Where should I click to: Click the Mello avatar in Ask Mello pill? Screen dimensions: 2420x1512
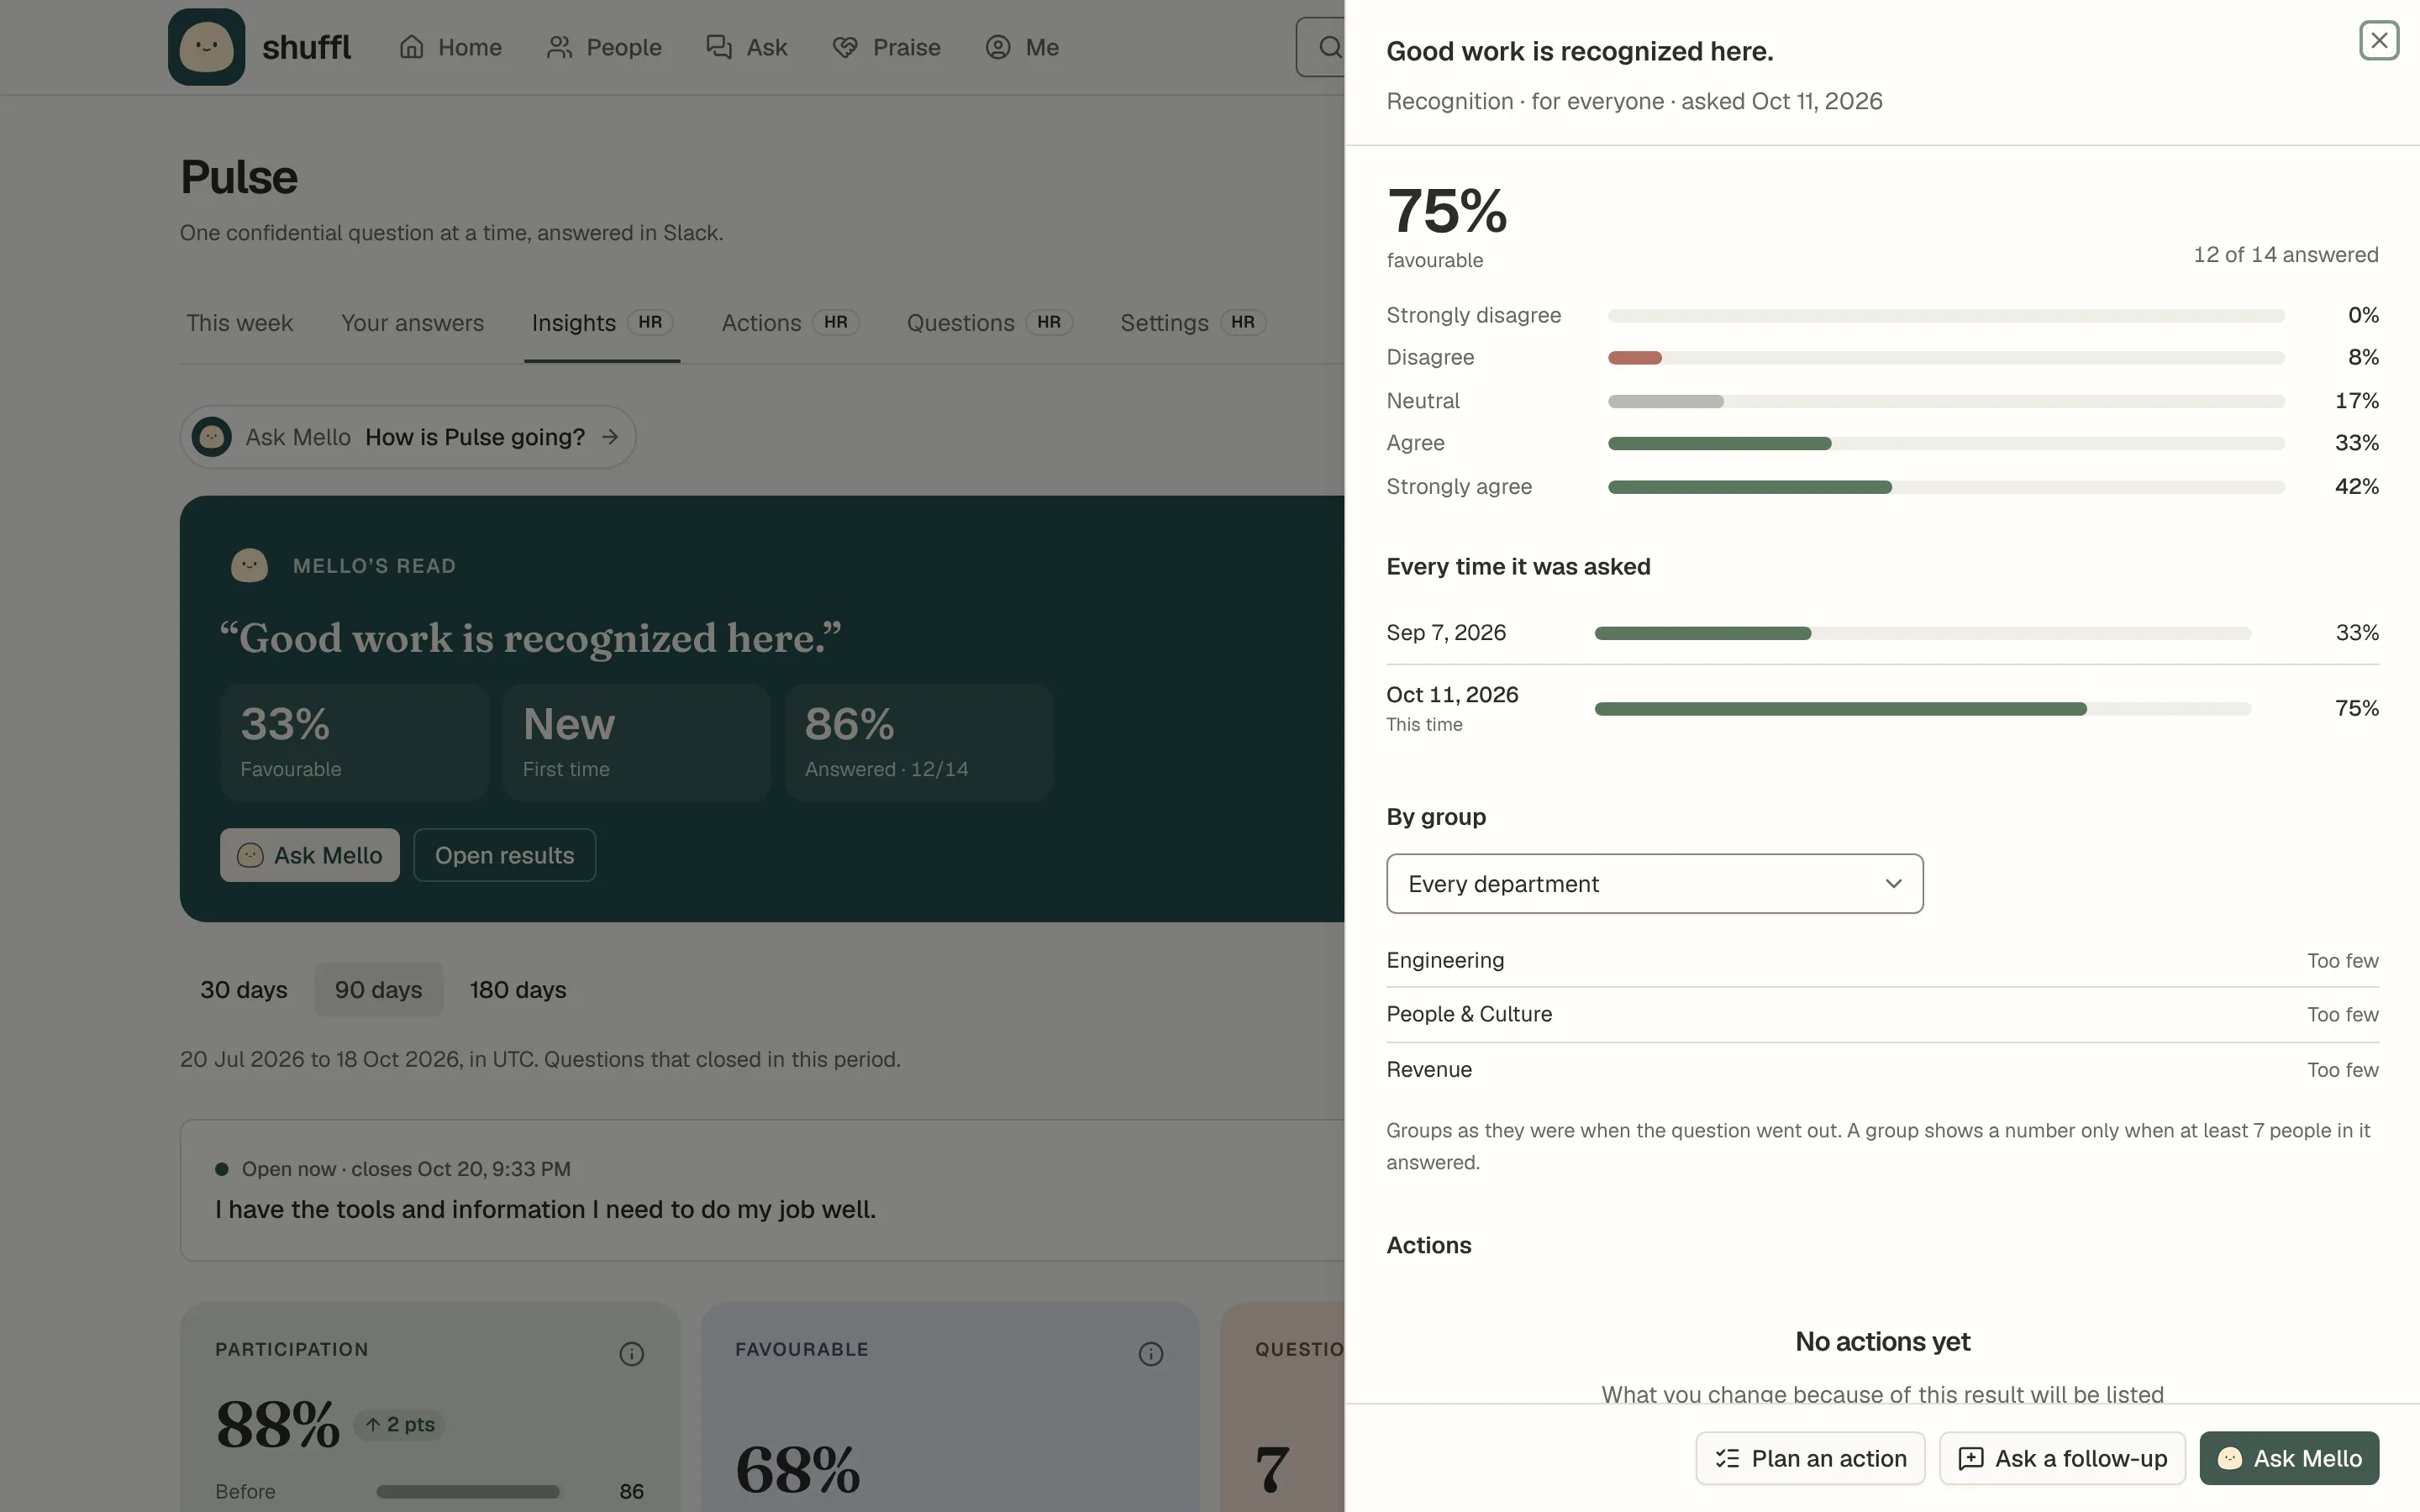click(212, 437)
